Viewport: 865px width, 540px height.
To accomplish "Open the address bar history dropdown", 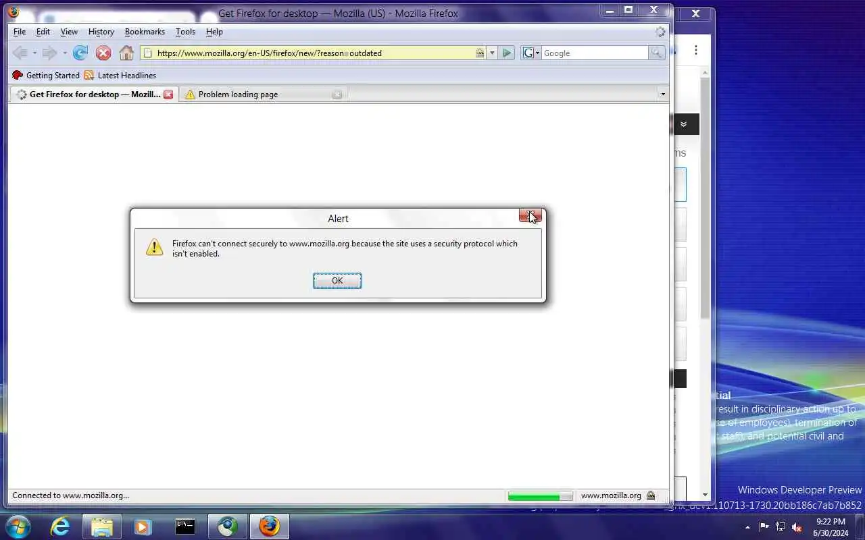I will click(492, 53).
